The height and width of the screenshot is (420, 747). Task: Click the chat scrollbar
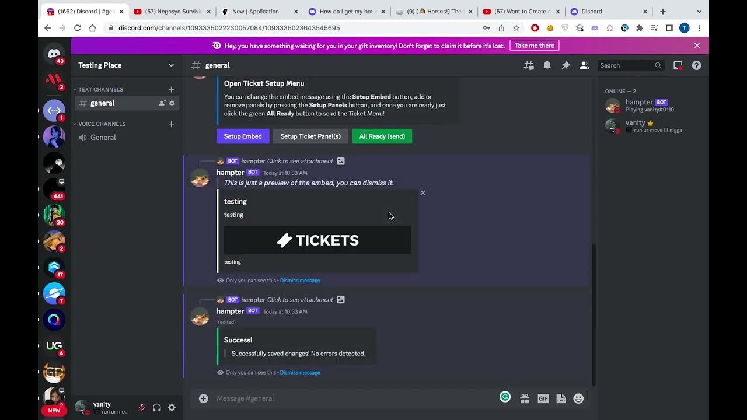coord(594,314)
